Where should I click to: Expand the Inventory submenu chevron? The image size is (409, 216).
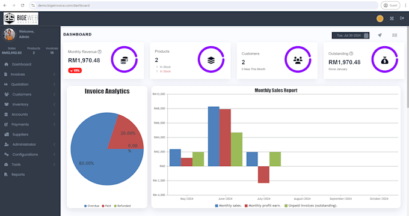[x=55, y=104]
